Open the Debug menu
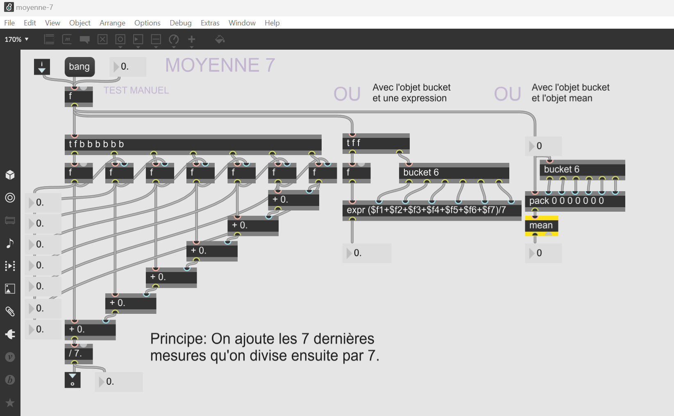The image size is (674, 416). (181, 23)
